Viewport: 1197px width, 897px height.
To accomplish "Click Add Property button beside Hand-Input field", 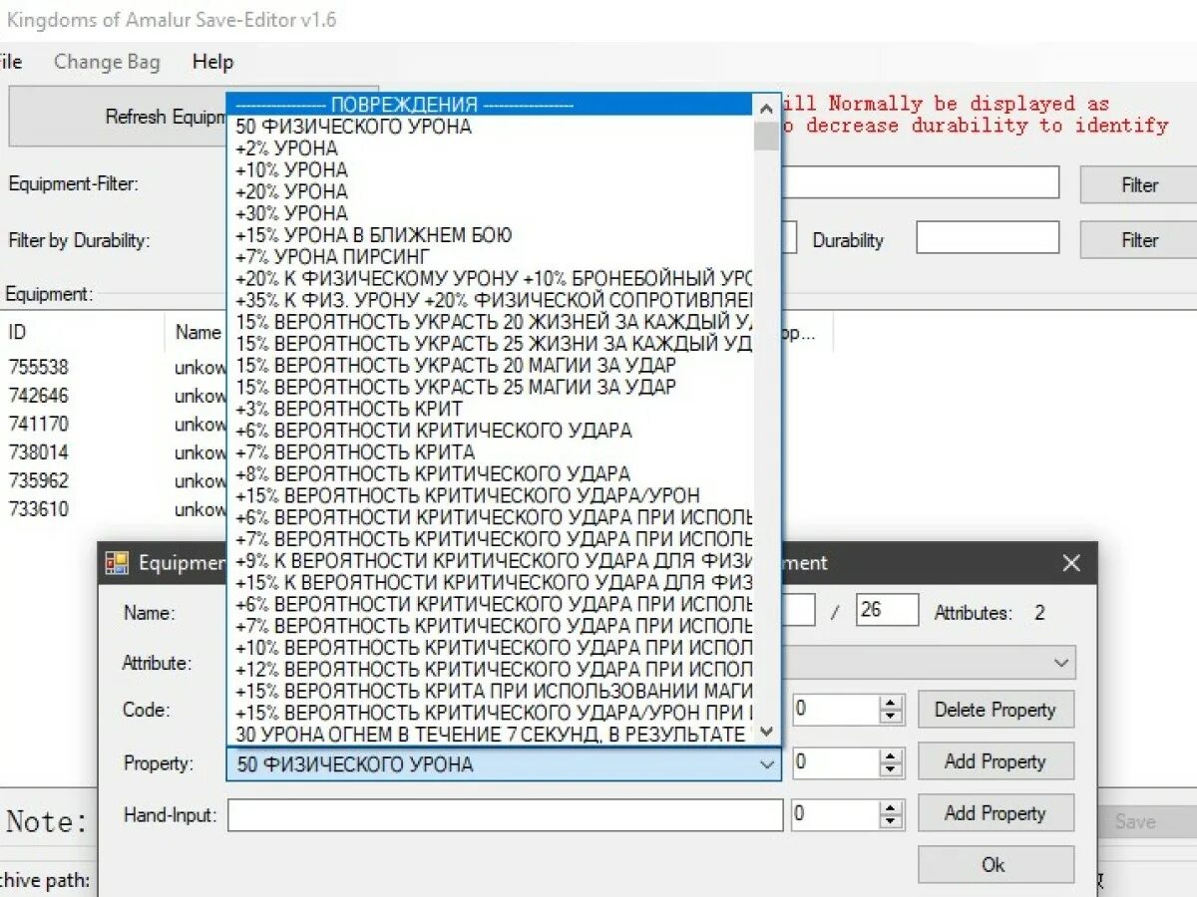I will point(996,813).
